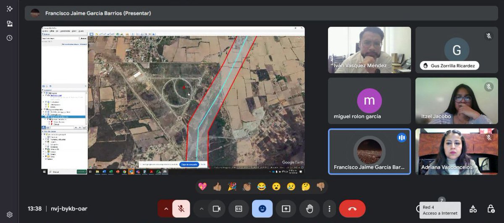Select Iván Vásquez Méndez video tile
The height and width of the screenshot is (223, 504).
coord(369,50)
